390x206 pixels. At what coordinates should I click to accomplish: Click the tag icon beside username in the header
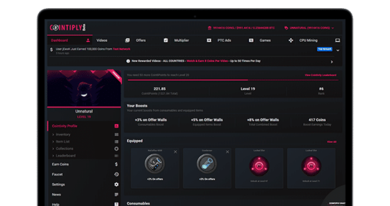pos(286,28)
